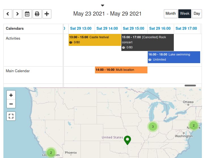
Task: Zoom out on the map
Action: 11,104
